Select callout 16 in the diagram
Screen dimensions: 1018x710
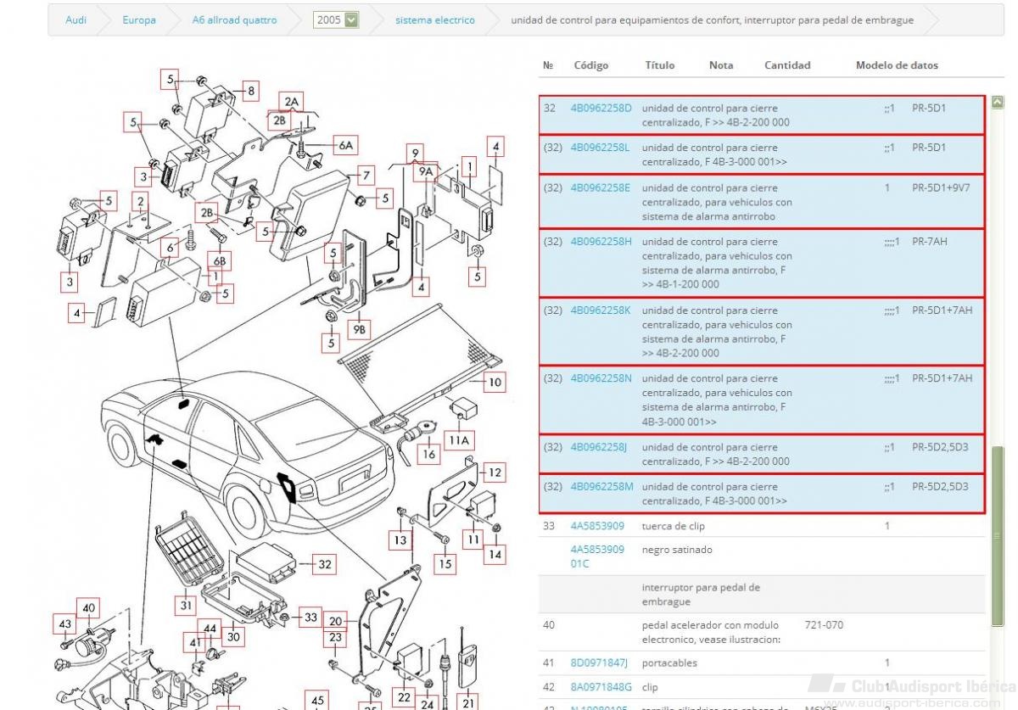[429, 455]
